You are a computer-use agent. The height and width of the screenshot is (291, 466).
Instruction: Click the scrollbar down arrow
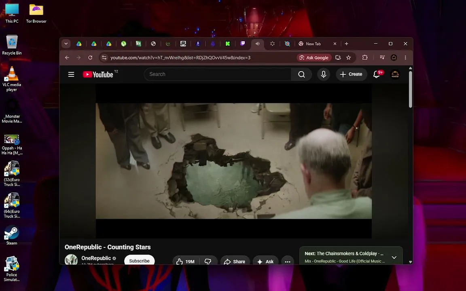click(x=411, y=261)
